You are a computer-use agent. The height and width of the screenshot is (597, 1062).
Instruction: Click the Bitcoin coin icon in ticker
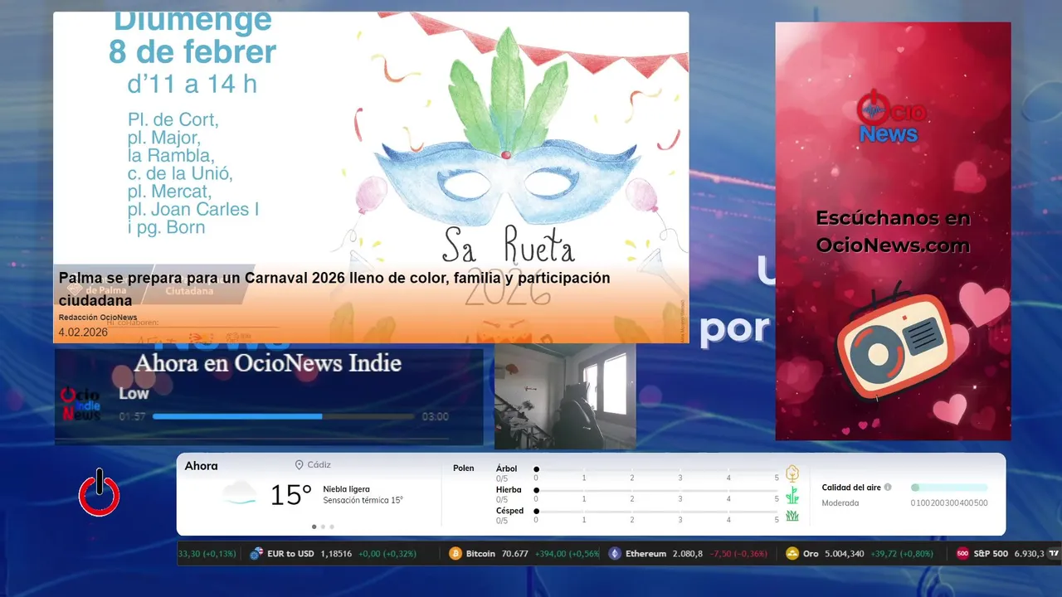coord(455,553)
